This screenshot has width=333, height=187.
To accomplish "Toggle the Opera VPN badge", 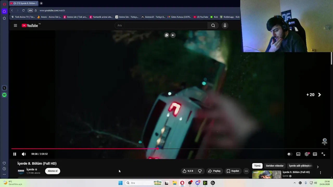I will tap(30, 10).
